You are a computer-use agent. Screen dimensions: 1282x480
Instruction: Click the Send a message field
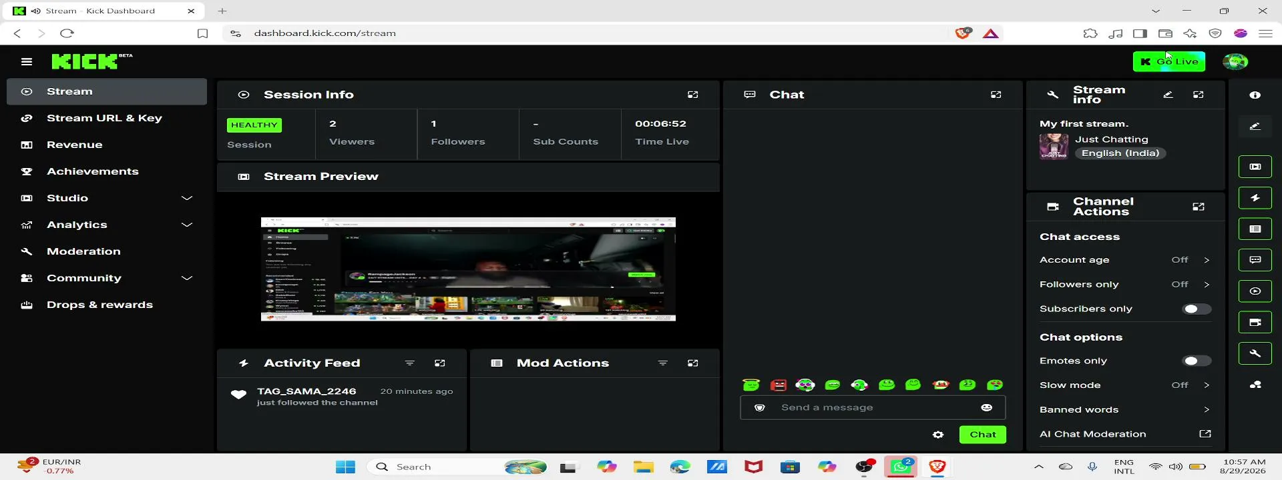(873, 407)
